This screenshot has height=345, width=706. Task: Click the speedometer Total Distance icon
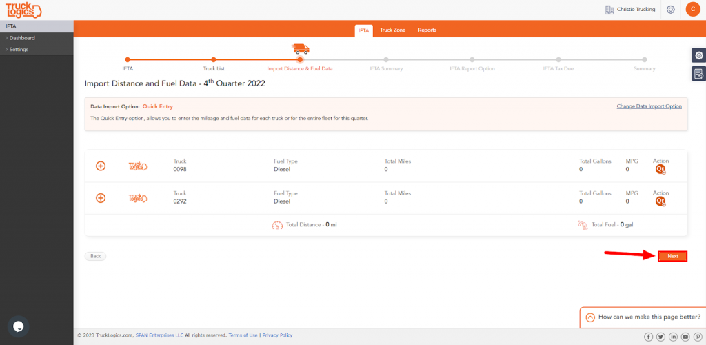pos(277,225)
